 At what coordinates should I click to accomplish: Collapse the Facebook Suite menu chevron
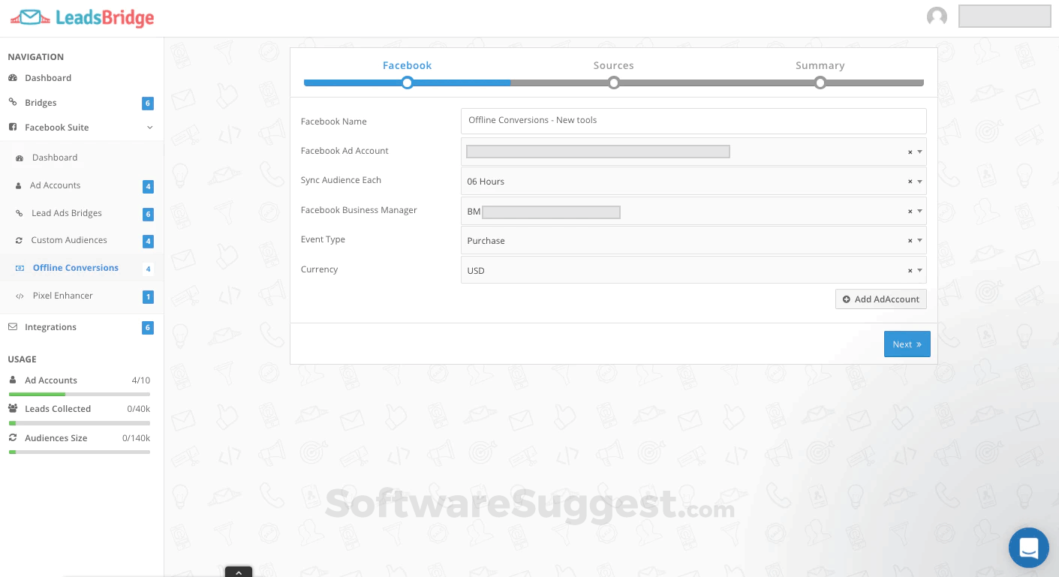tap(149, 128)
